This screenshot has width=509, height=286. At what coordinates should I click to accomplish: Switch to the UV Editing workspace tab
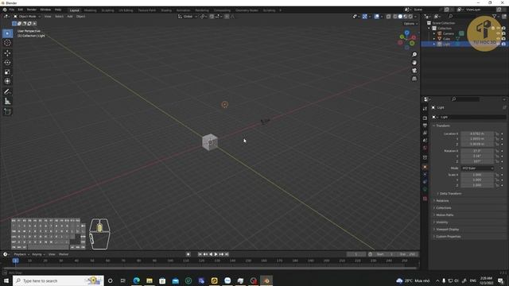pyautogui.click(x=126, y=10)
